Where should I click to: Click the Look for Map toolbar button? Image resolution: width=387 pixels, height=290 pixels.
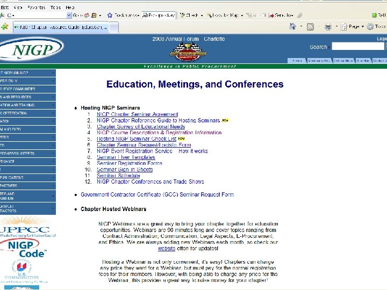coord(223,15)
